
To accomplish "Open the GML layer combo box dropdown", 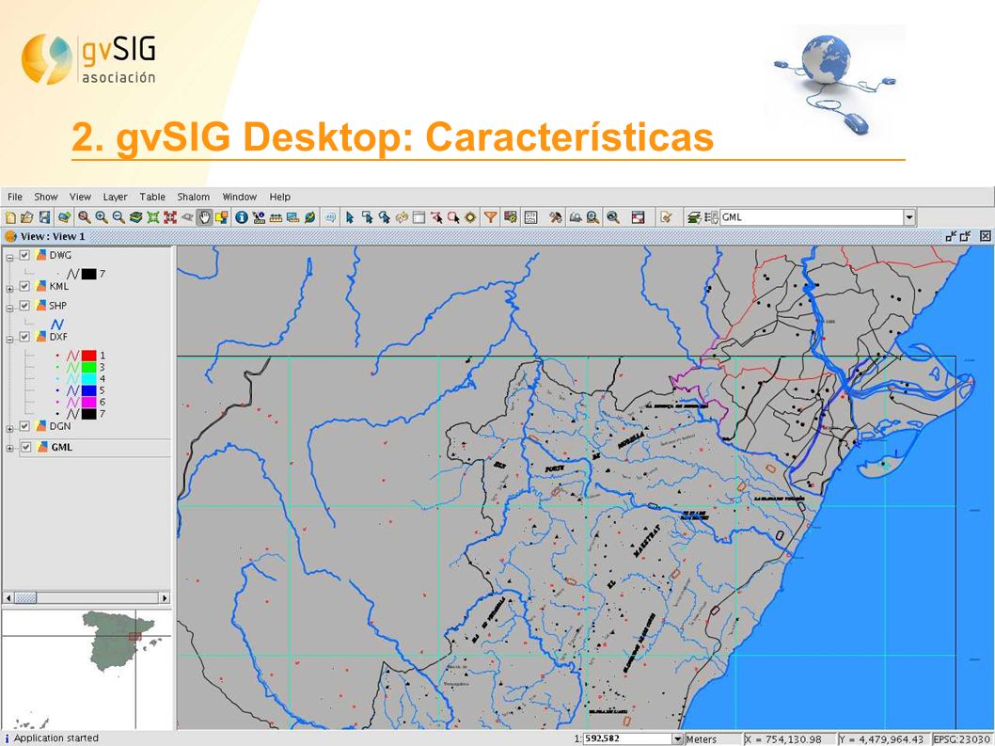I will tap(909, 217).
